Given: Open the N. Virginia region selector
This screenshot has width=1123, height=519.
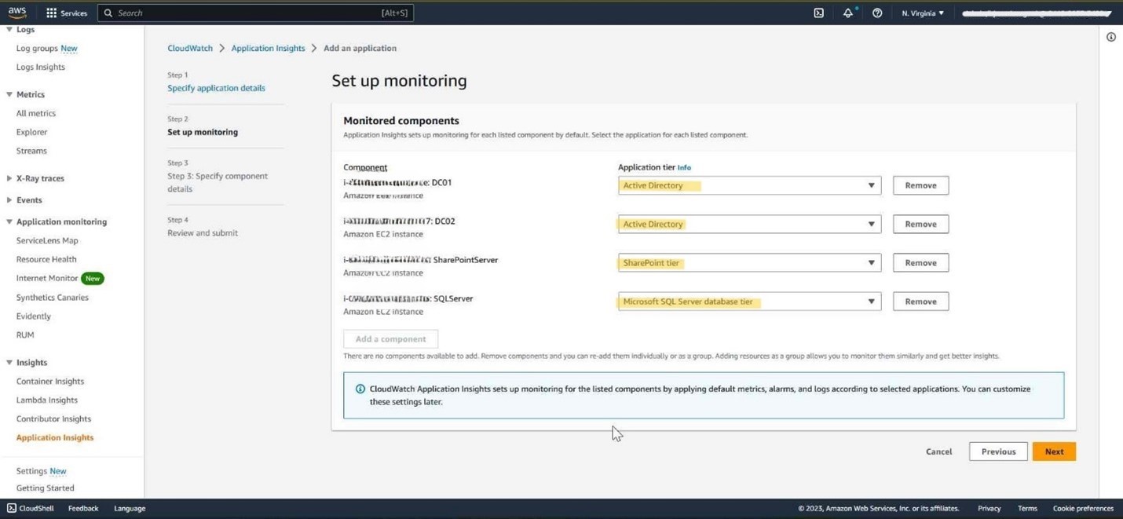Looking at the screenshot, I should click(923, 13).
